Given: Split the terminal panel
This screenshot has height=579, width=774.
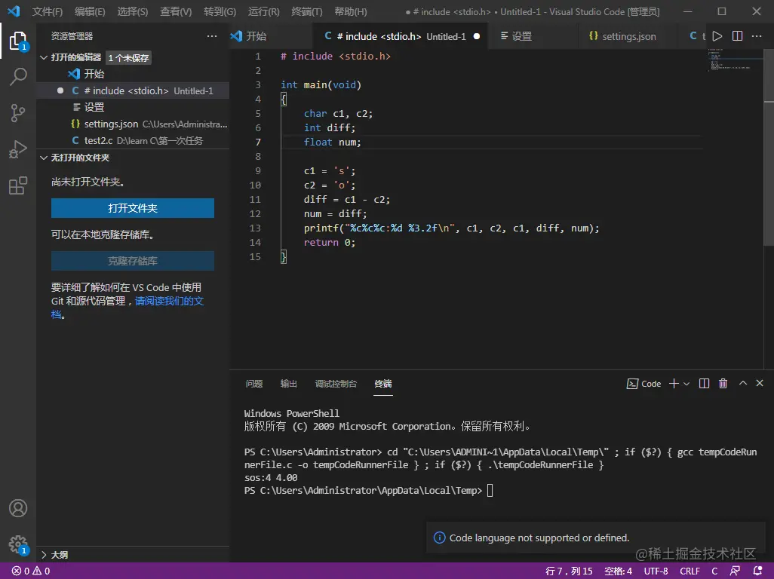Looking at the screenshot, I should [x=705, y=384].
